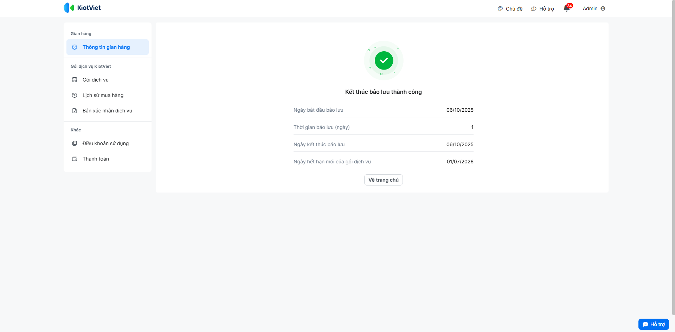Click the Chủ đề palette icon
This screenshot has height=332, width=675.
coord(500,9)
